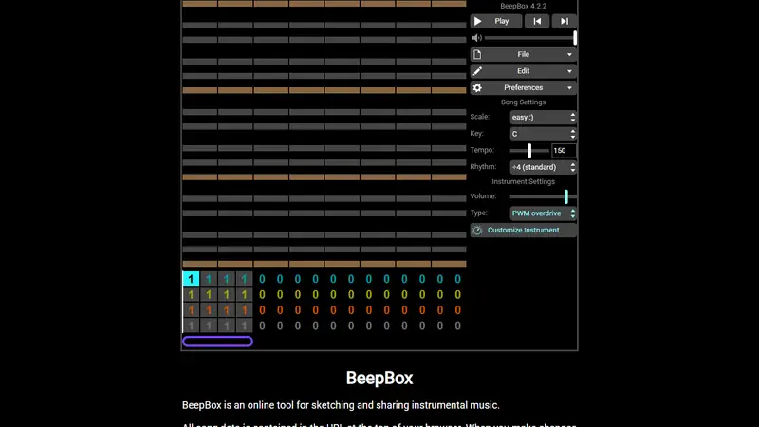
Task: Click the Edit pencil icon
Action: pos(477,71)
